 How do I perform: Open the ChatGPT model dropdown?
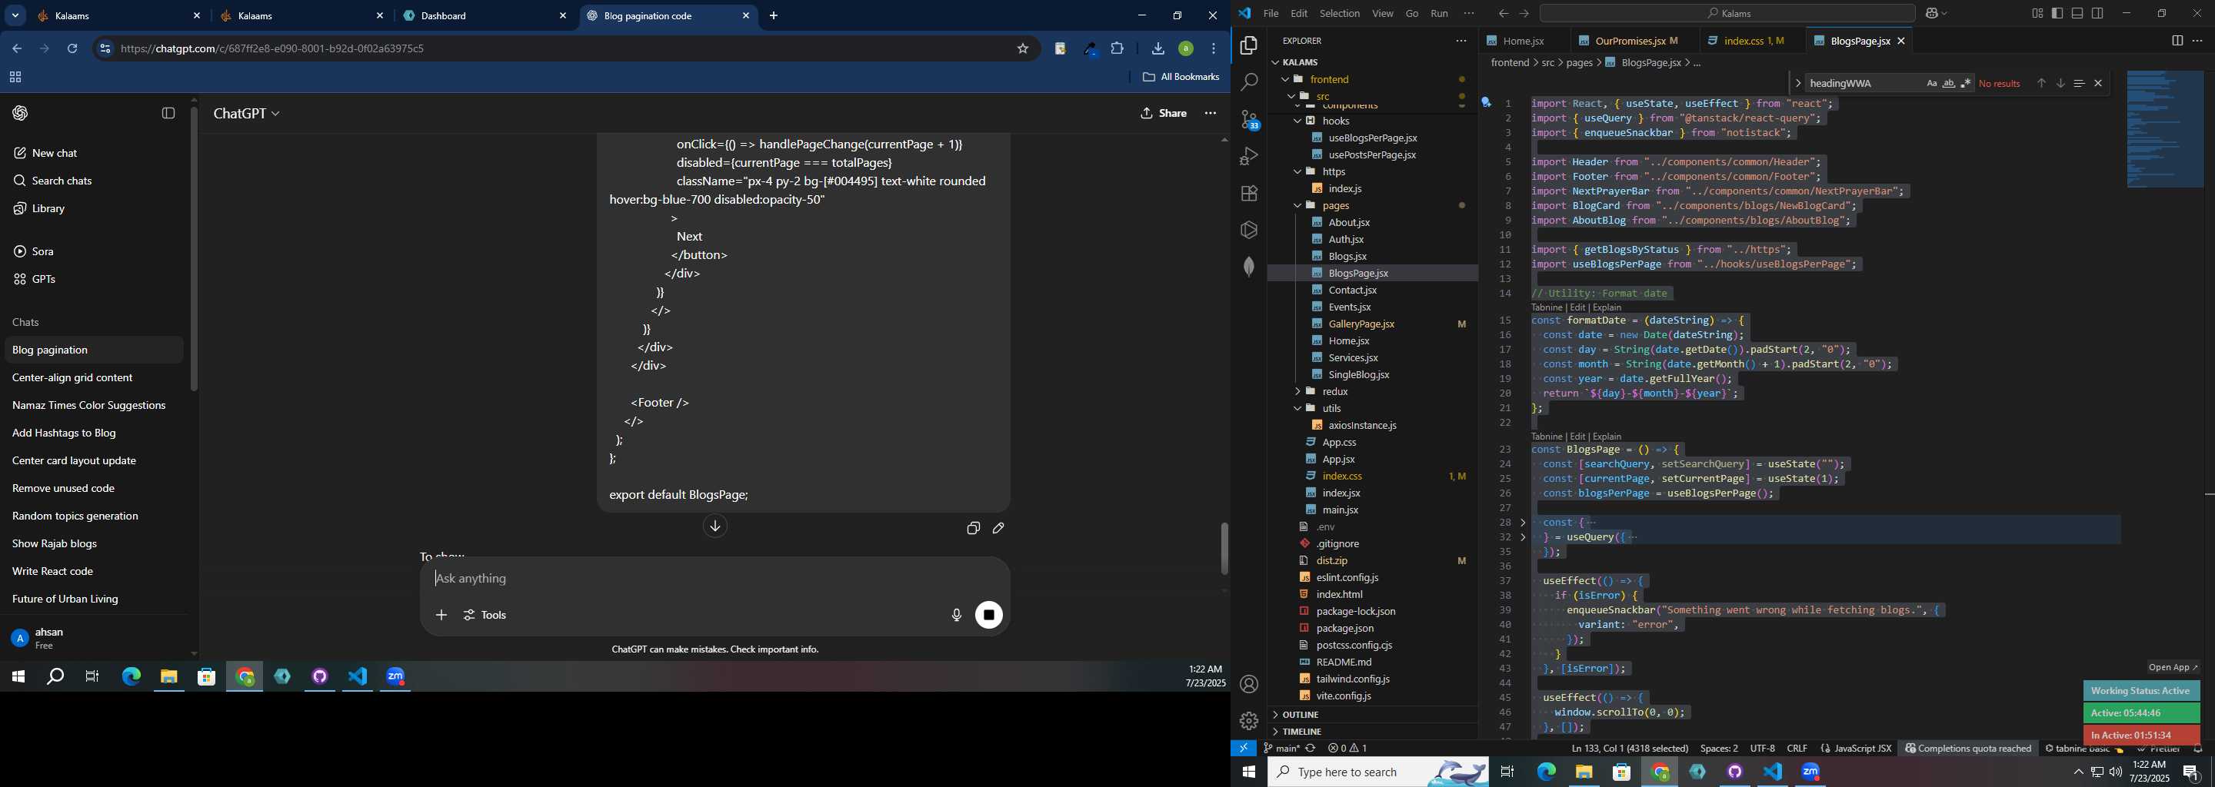[247, 114]
